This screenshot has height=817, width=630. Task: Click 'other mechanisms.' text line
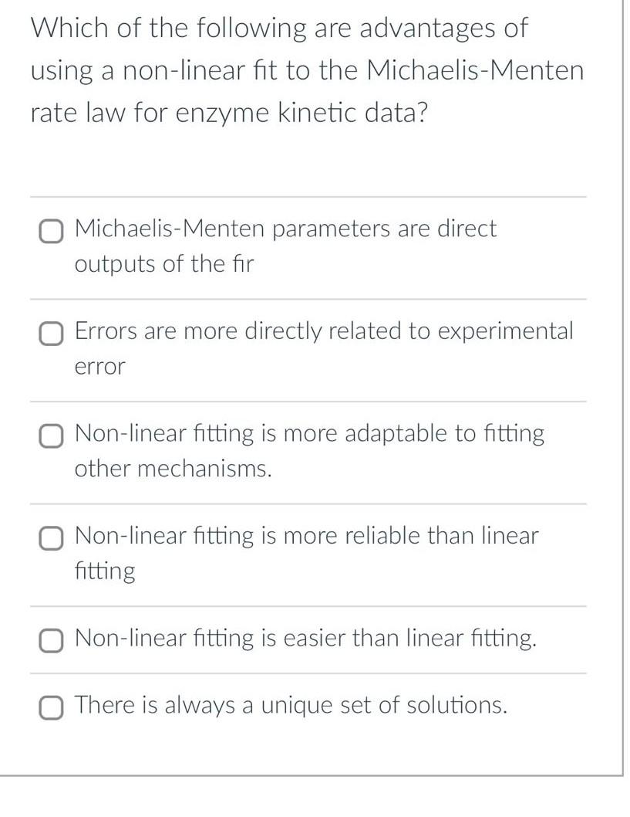pyautogui.click(x=174, y=469)
